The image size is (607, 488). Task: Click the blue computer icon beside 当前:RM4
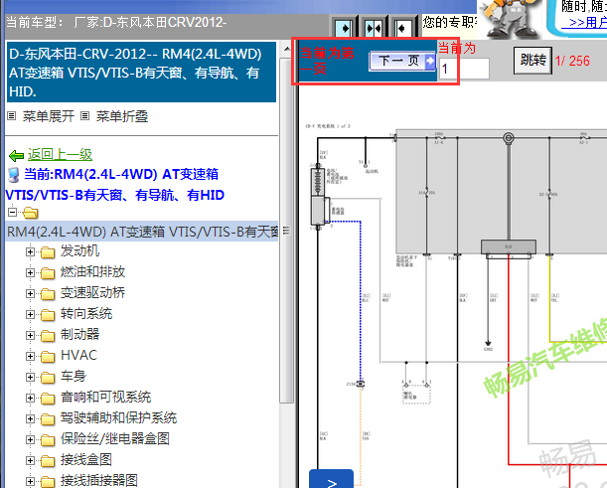pos(14,175)
